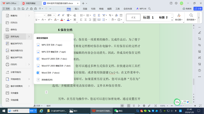Open the 查找替换 tool
Image resolution: width=204 pixels, height=114 pixels.
tap(191, 17)
